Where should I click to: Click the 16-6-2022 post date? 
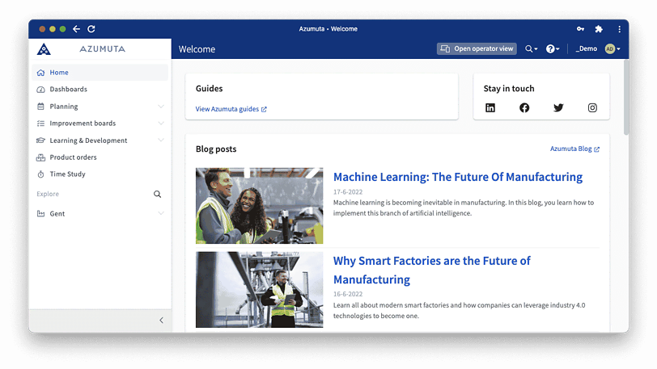click(x=348, y=294)
